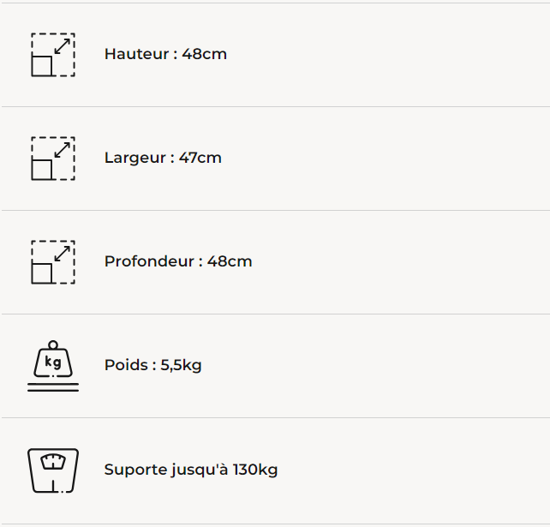Click the diagonal arrow in Profondeur icon

[62, 253]
